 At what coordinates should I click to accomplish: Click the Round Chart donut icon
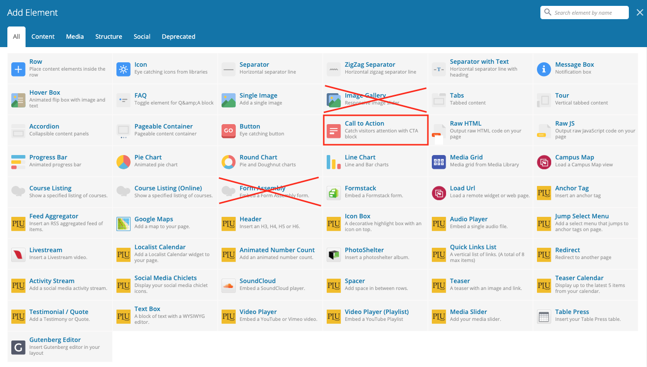coord(228,162)
